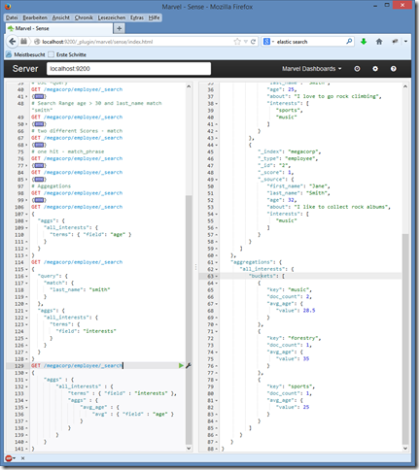Open Ansicht menu
Viewport: 419px width, 470px height.
coord(61,17)
